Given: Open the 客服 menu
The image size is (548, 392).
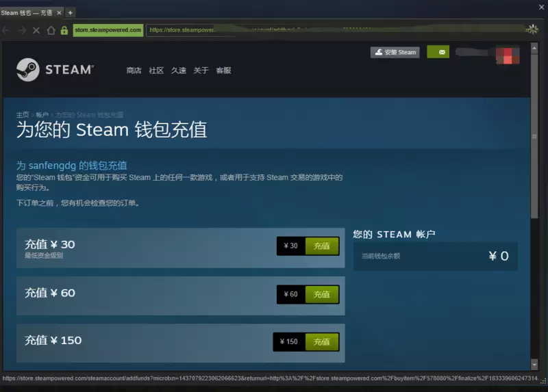Looking at the screenshot, I should [x=224, y=70].
